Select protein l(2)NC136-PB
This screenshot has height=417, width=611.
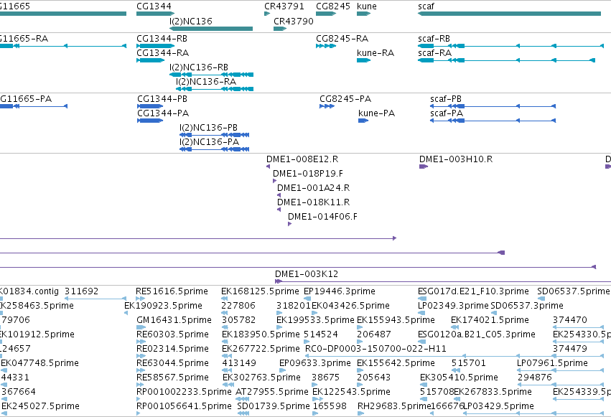pyautogui.click(x=215, y=135)
